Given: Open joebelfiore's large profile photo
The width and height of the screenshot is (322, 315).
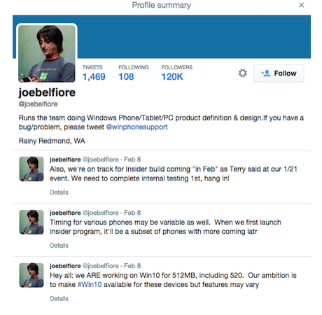Looking at the screenshot, I should (47, 54).
